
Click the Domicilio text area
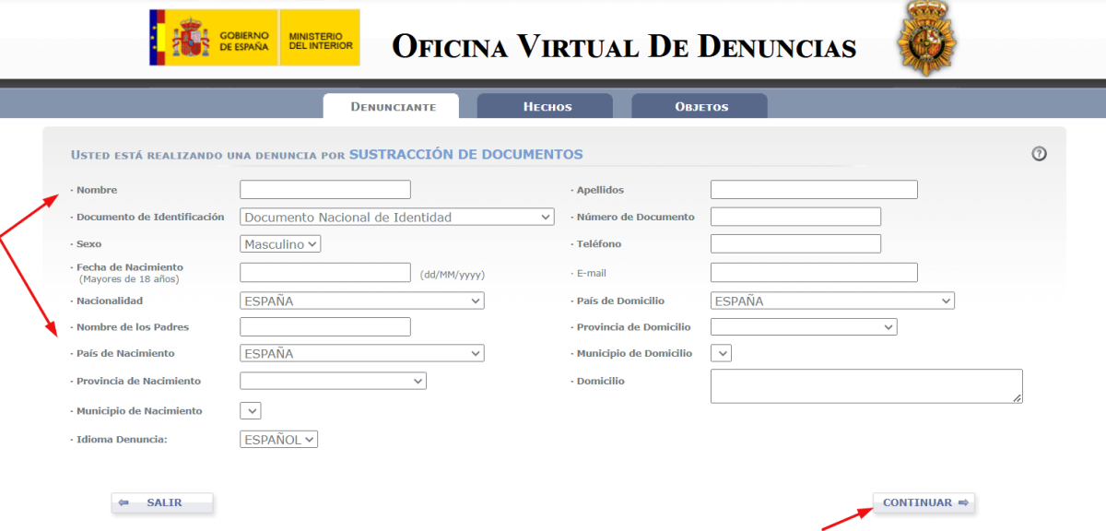[x=866, y=385]
